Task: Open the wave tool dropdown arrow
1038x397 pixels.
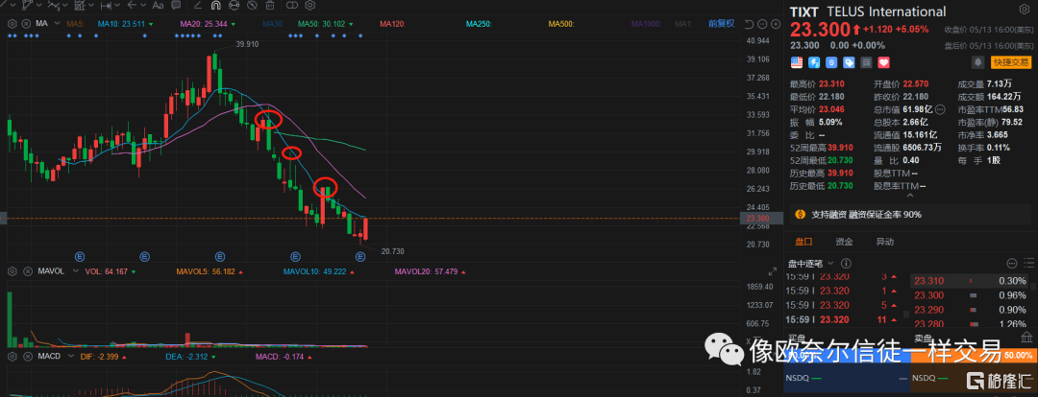Action: (65, 6)
